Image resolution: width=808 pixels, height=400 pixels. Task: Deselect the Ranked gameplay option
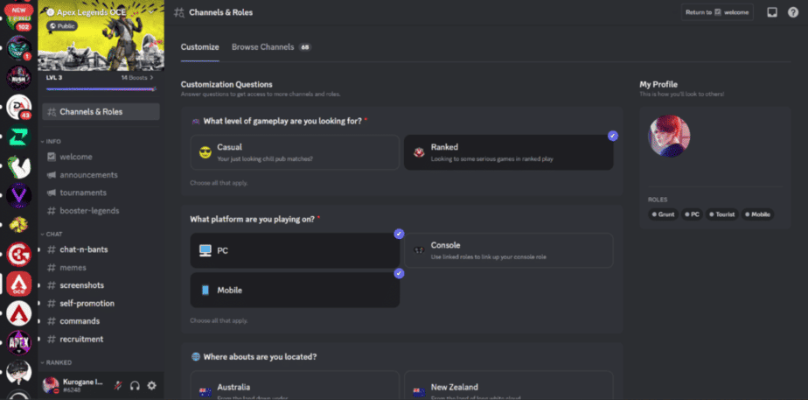509,152
